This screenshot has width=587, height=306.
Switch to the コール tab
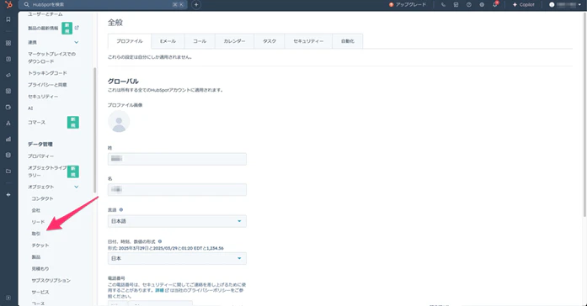(x=200, y=41)
